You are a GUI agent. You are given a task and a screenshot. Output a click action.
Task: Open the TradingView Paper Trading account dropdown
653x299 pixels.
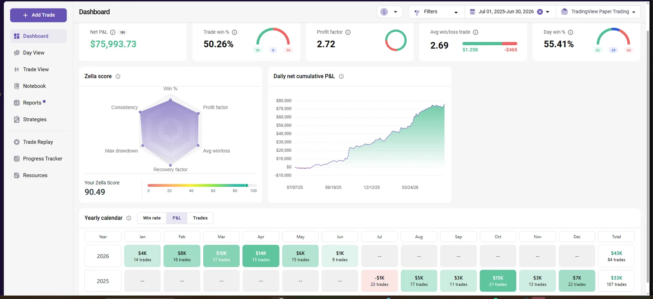click(x=598, y=12)
